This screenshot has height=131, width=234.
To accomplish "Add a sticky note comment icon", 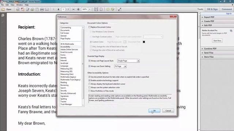I will 108,9.
